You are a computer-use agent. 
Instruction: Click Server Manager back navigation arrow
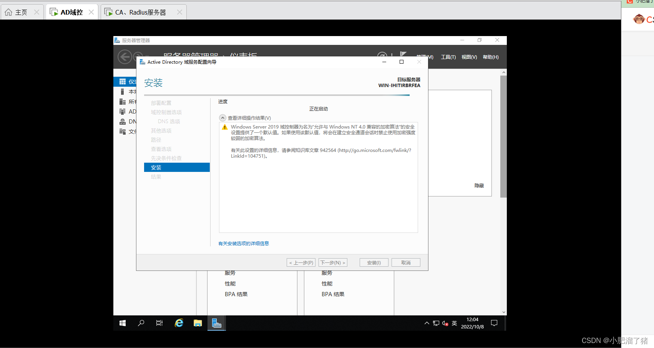point(124,57)
